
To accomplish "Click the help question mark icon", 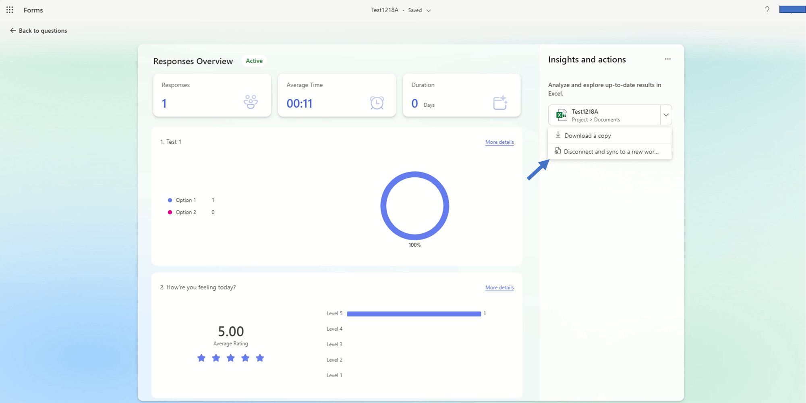I will [x=767, y=10].
